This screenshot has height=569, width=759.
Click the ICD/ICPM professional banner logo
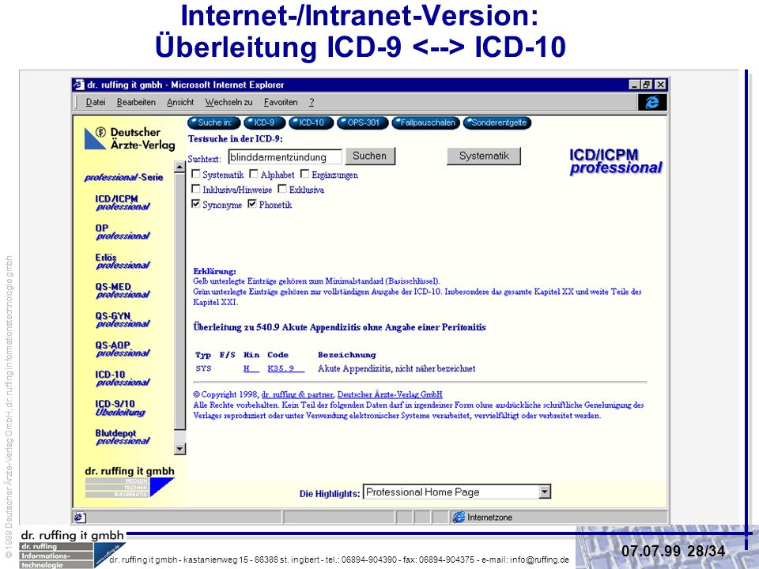[615, 161]
